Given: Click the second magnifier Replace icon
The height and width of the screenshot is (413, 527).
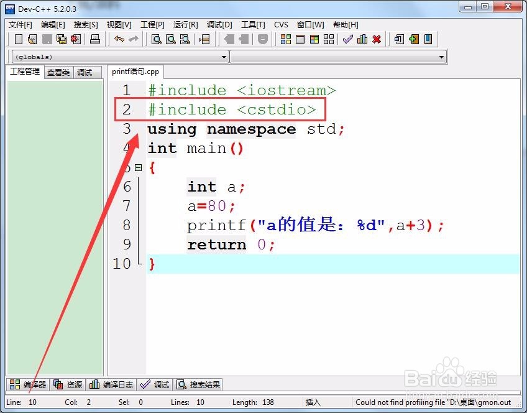Looking at the screenshot, I should [x=171, y=39].
